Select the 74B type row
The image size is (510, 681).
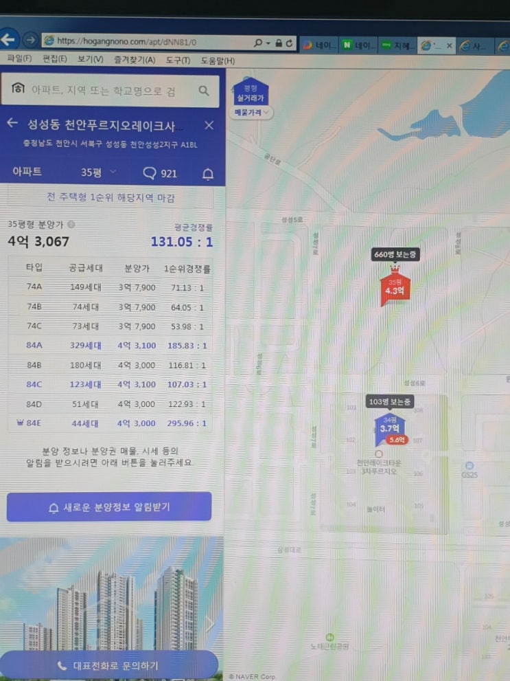[110, 306]
